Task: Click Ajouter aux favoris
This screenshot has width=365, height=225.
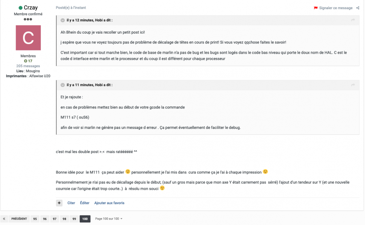Action: [109, 203]
